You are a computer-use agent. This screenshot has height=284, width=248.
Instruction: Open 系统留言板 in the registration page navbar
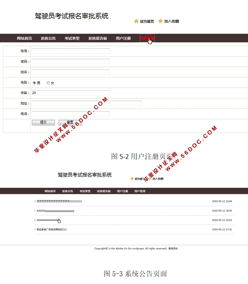(98, 38)
